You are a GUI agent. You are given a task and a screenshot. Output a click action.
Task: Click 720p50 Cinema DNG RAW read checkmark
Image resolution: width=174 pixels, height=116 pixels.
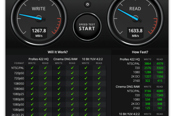click(72, 73)
